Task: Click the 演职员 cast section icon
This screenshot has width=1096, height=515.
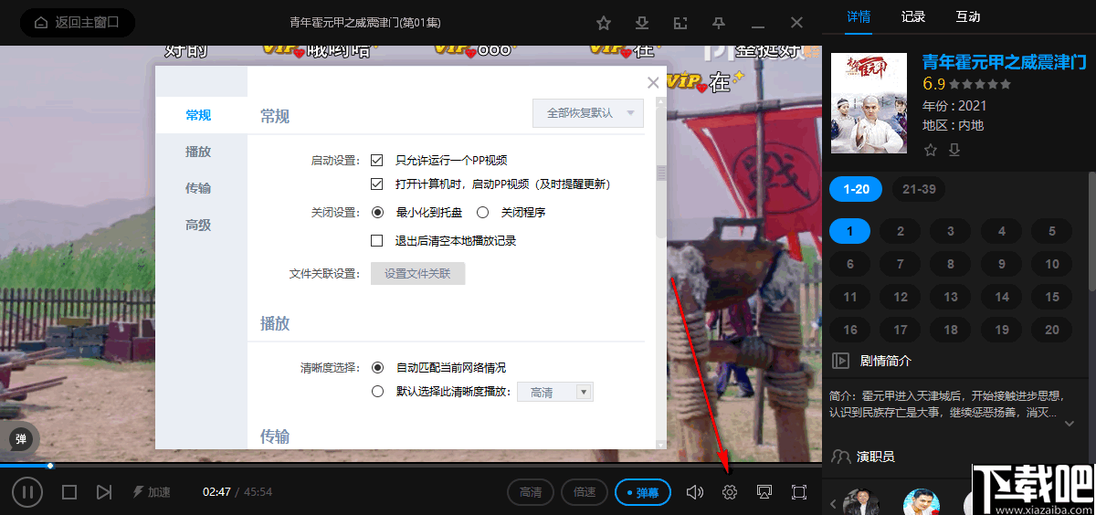Action: tap(841, 457)
